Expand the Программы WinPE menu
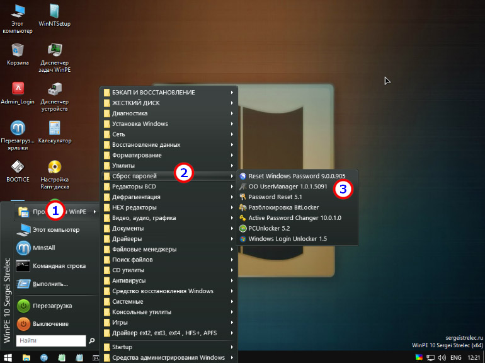 tap(57, 212)
